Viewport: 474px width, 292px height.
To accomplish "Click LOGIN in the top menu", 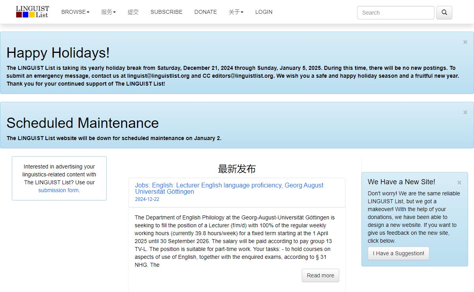I will coord(264,12).
